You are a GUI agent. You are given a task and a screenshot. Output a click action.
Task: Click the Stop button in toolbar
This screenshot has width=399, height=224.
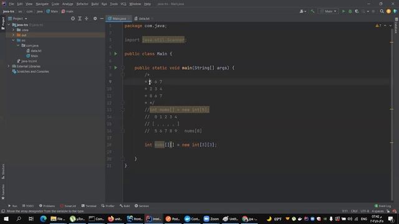click(373, 11)
